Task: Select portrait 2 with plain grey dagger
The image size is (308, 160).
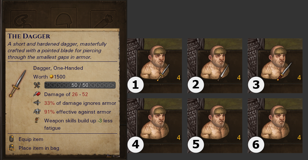Action: coord(215,65)
